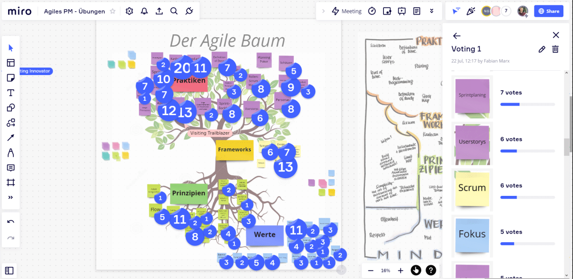This screenshot has height=279, width=573.
Task: Select the Userstorys result sticky
Action: [472, 142]
